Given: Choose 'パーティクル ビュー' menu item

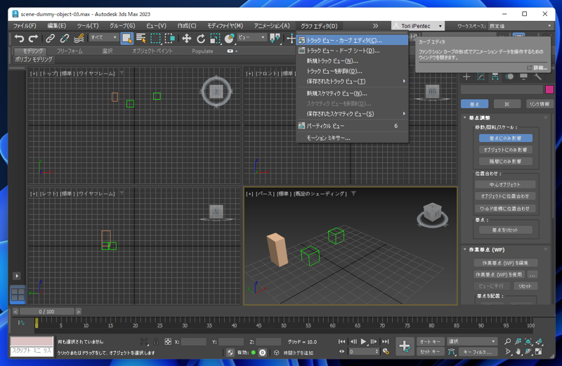Looking at the screenshot, I should (x=353, y=126).
